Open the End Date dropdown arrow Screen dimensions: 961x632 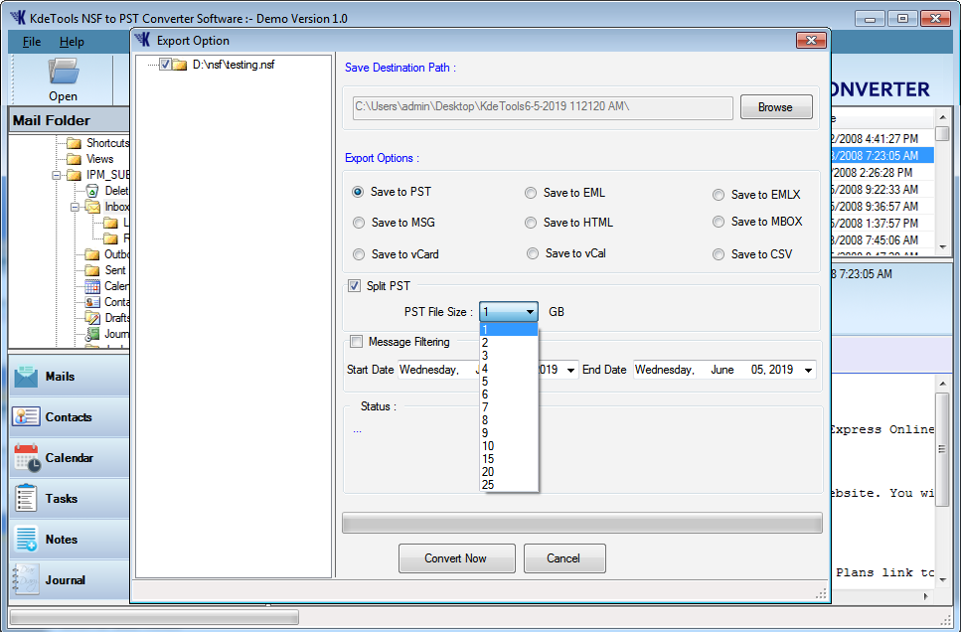807,370
